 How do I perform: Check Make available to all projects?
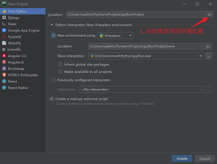pos(61,71)
